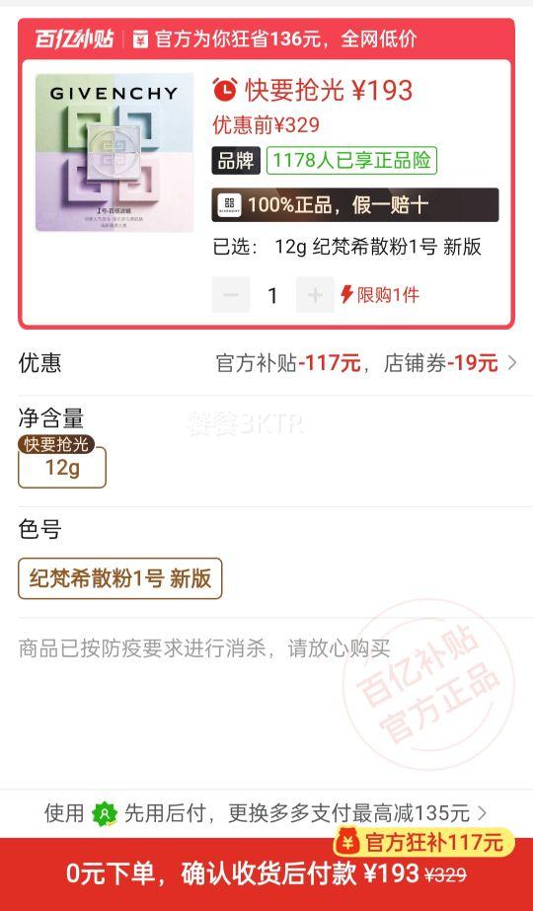
Task: Open the 官方补贴-117元 discount row
Action: 266,363
